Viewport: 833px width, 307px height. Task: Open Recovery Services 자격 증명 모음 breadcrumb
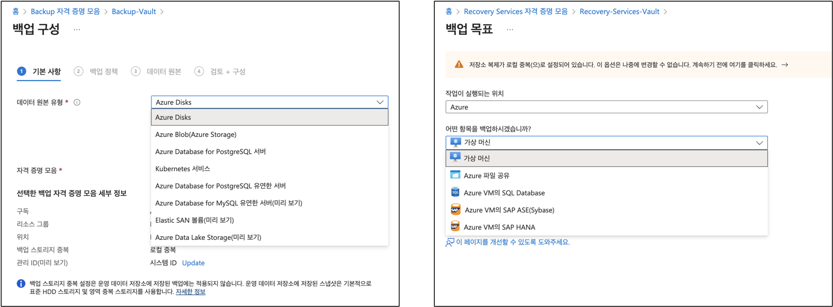(x=515, y=11)
